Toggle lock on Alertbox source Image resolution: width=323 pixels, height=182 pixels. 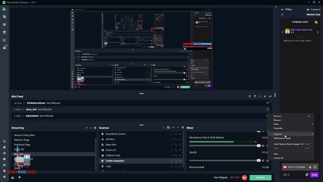(x=176, y=140)
